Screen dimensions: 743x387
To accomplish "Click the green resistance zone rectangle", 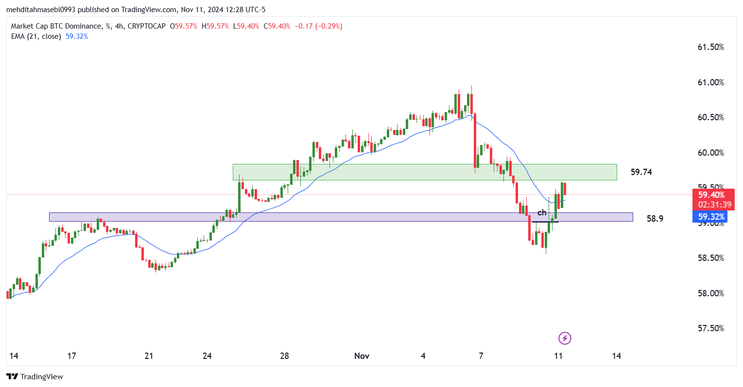I will [425, 172].
